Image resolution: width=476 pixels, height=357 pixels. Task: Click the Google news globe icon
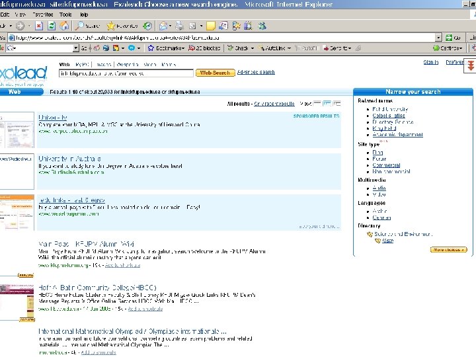click(106, 48)
